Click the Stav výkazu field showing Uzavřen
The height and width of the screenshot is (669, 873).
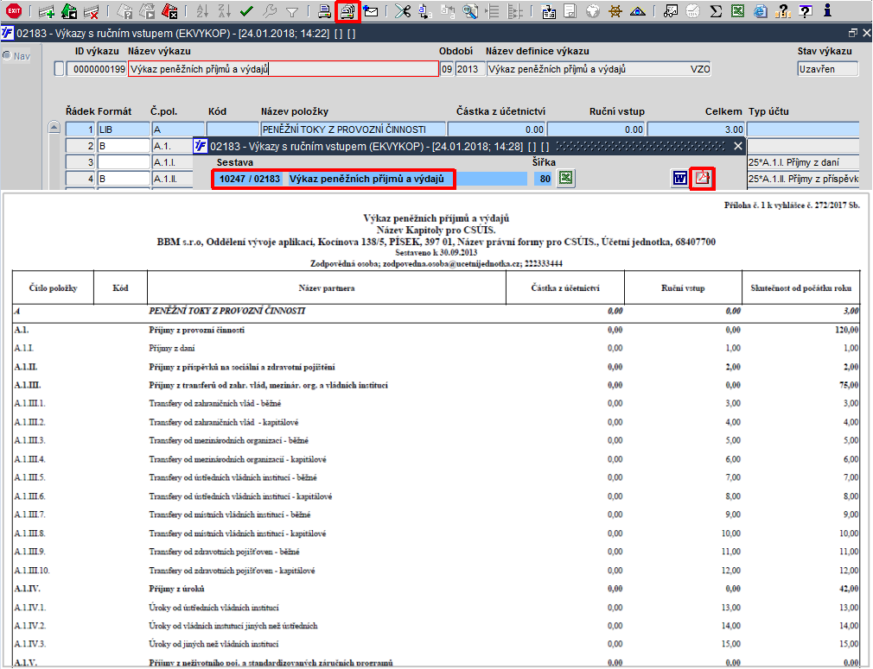(x=827, y=69)
